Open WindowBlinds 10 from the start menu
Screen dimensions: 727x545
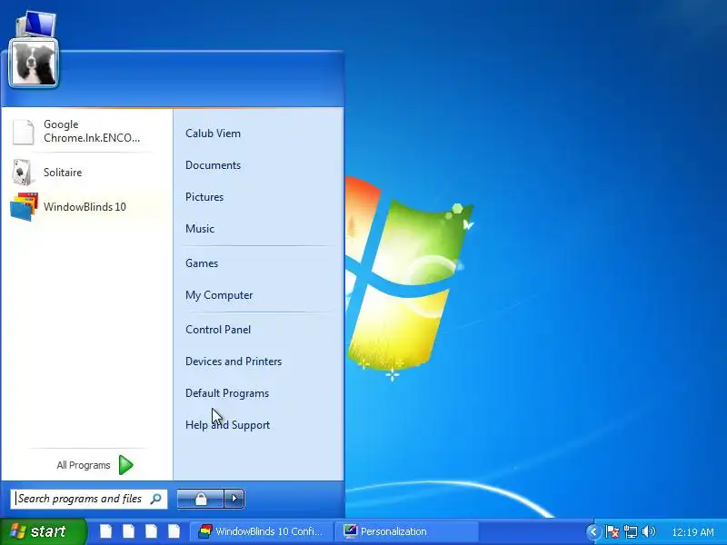pos(86,207)
